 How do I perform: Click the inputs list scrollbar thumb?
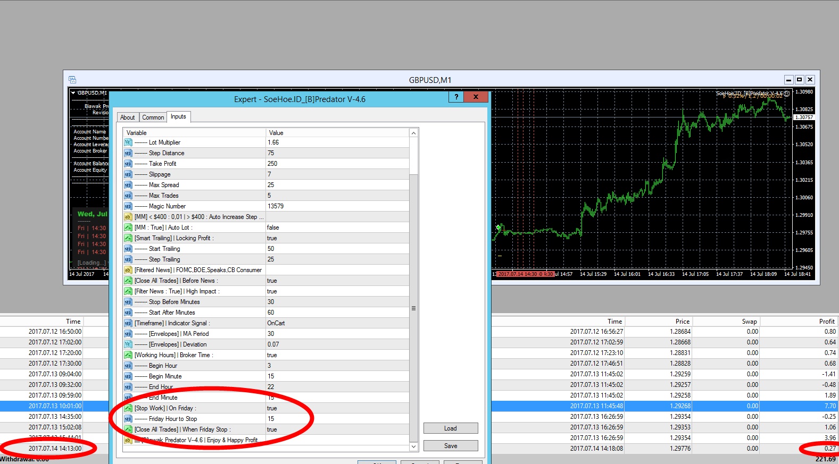414,308
